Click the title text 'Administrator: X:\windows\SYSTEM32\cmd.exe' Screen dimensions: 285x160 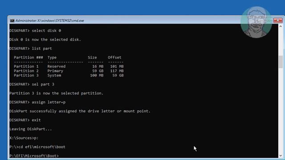[x=49, y=21]
